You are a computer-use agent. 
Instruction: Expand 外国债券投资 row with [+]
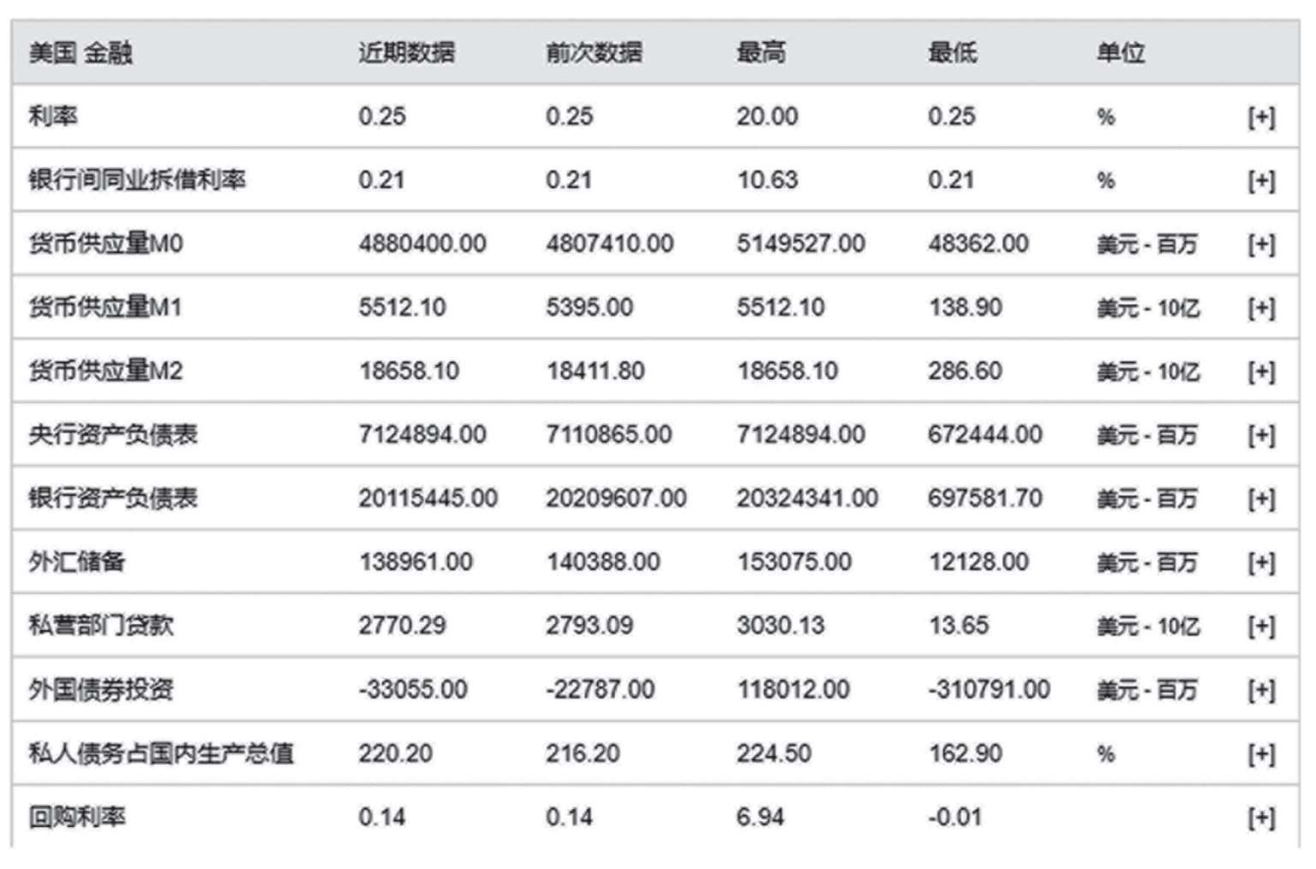(1261, 690)
